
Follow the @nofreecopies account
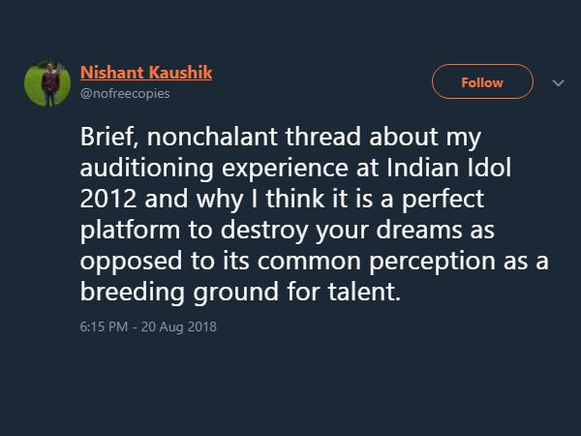pos(482,82)
